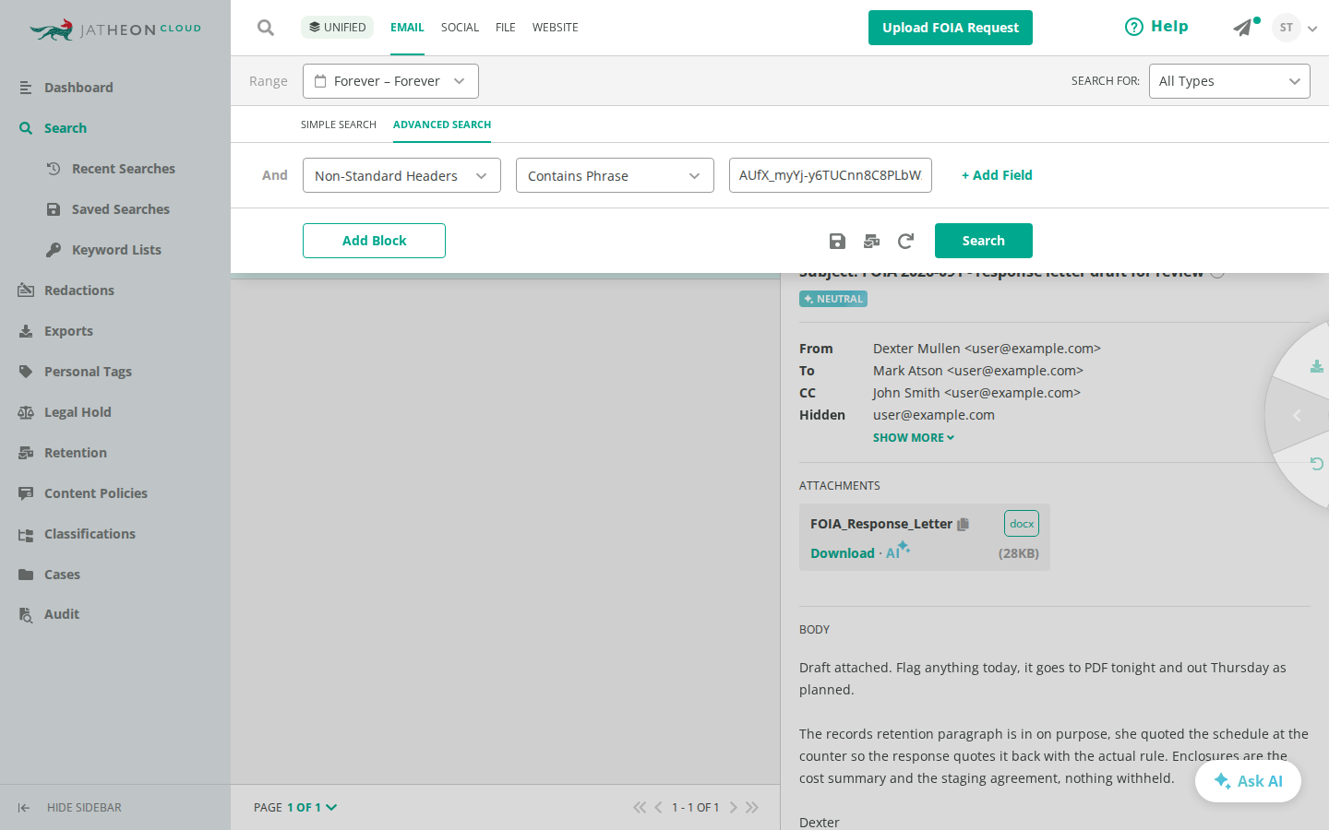Switch to Simple Search tab
The image size is (1329, 830).
339,125
